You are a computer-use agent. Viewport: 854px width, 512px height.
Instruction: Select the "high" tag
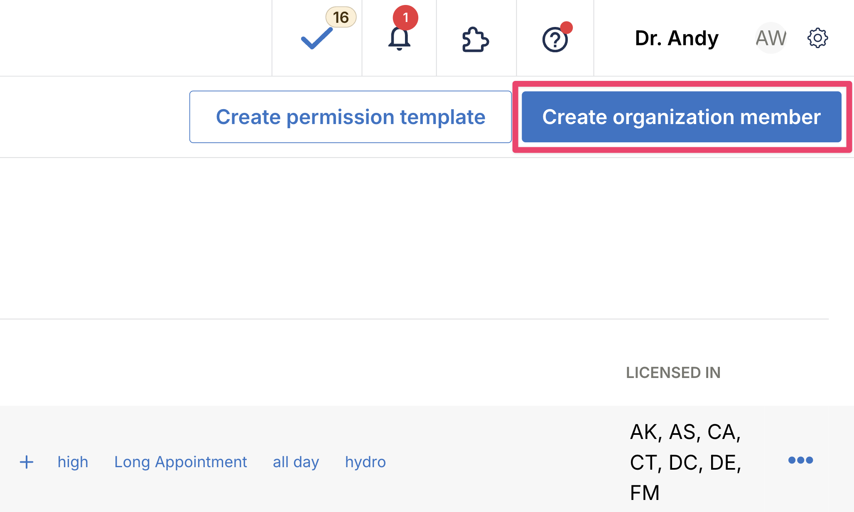pos(73,462)
